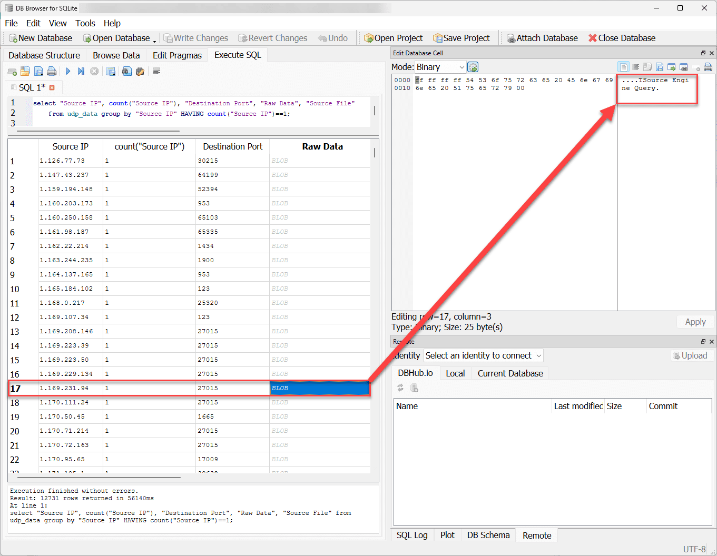The height and width of the screenshot is (556, 717).
Task: Click the clone database icon in Remote
Action: pos(414,388)
